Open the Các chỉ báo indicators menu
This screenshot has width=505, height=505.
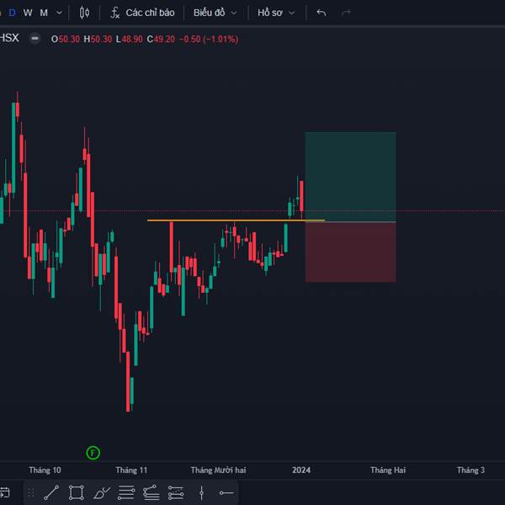tap(142, 13)
